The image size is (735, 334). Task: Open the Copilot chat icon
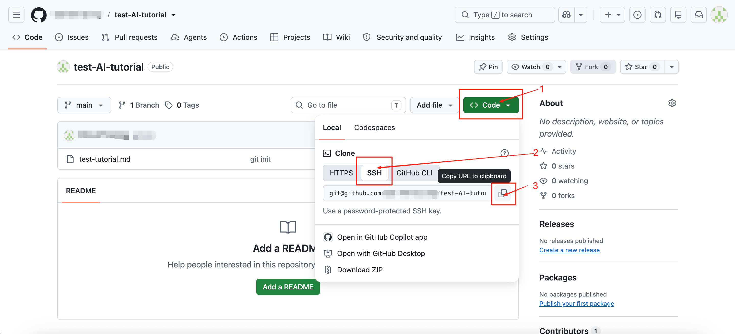[566, 15]
